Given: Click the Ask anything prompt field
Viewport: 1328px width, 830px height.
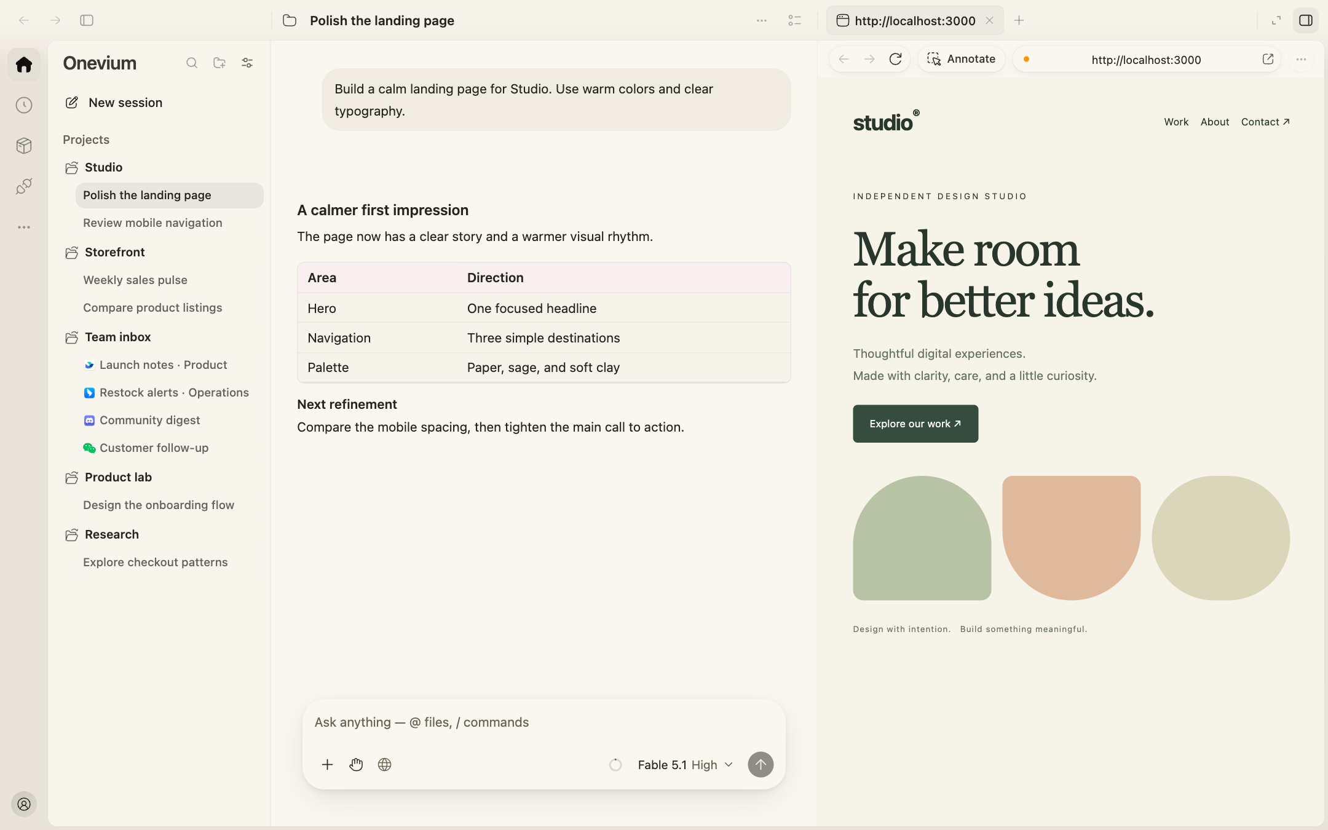Looking at the screenshot, I should pos(543,722).
